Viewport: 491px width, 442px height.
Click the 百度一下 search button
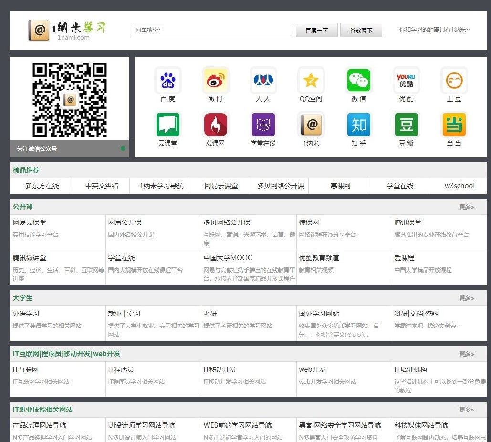coord(316,30)
